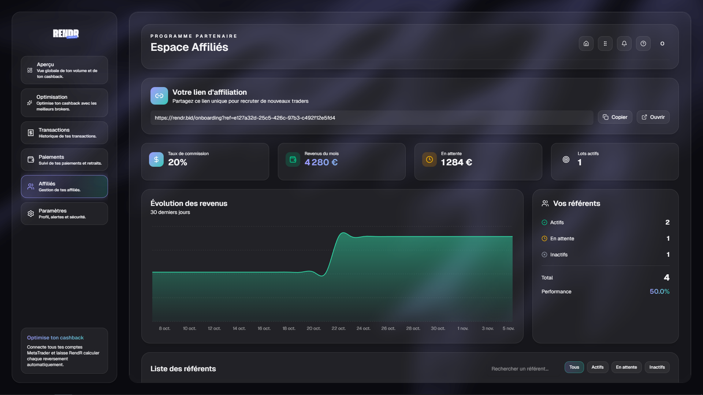The height and width of the screenshot is (395, 703).
Task: Click the affiliation link chain icon
Action: (159, 96)
